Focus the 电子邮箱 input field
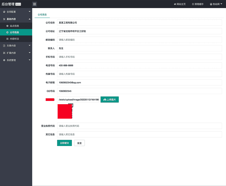Image resolution: width=226 pixels, height=186 pixels. click(139, 83)
